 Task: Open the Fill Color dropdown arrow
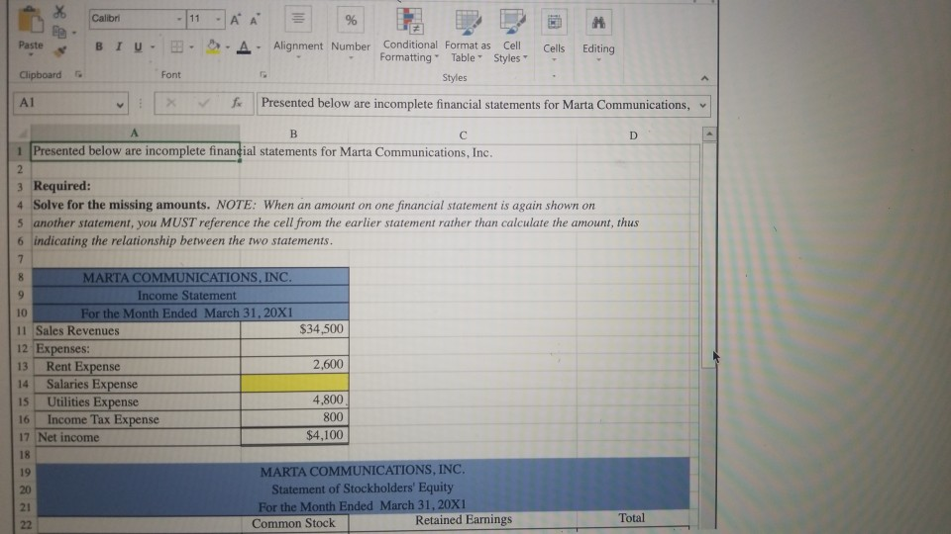(x=228, y=46)
